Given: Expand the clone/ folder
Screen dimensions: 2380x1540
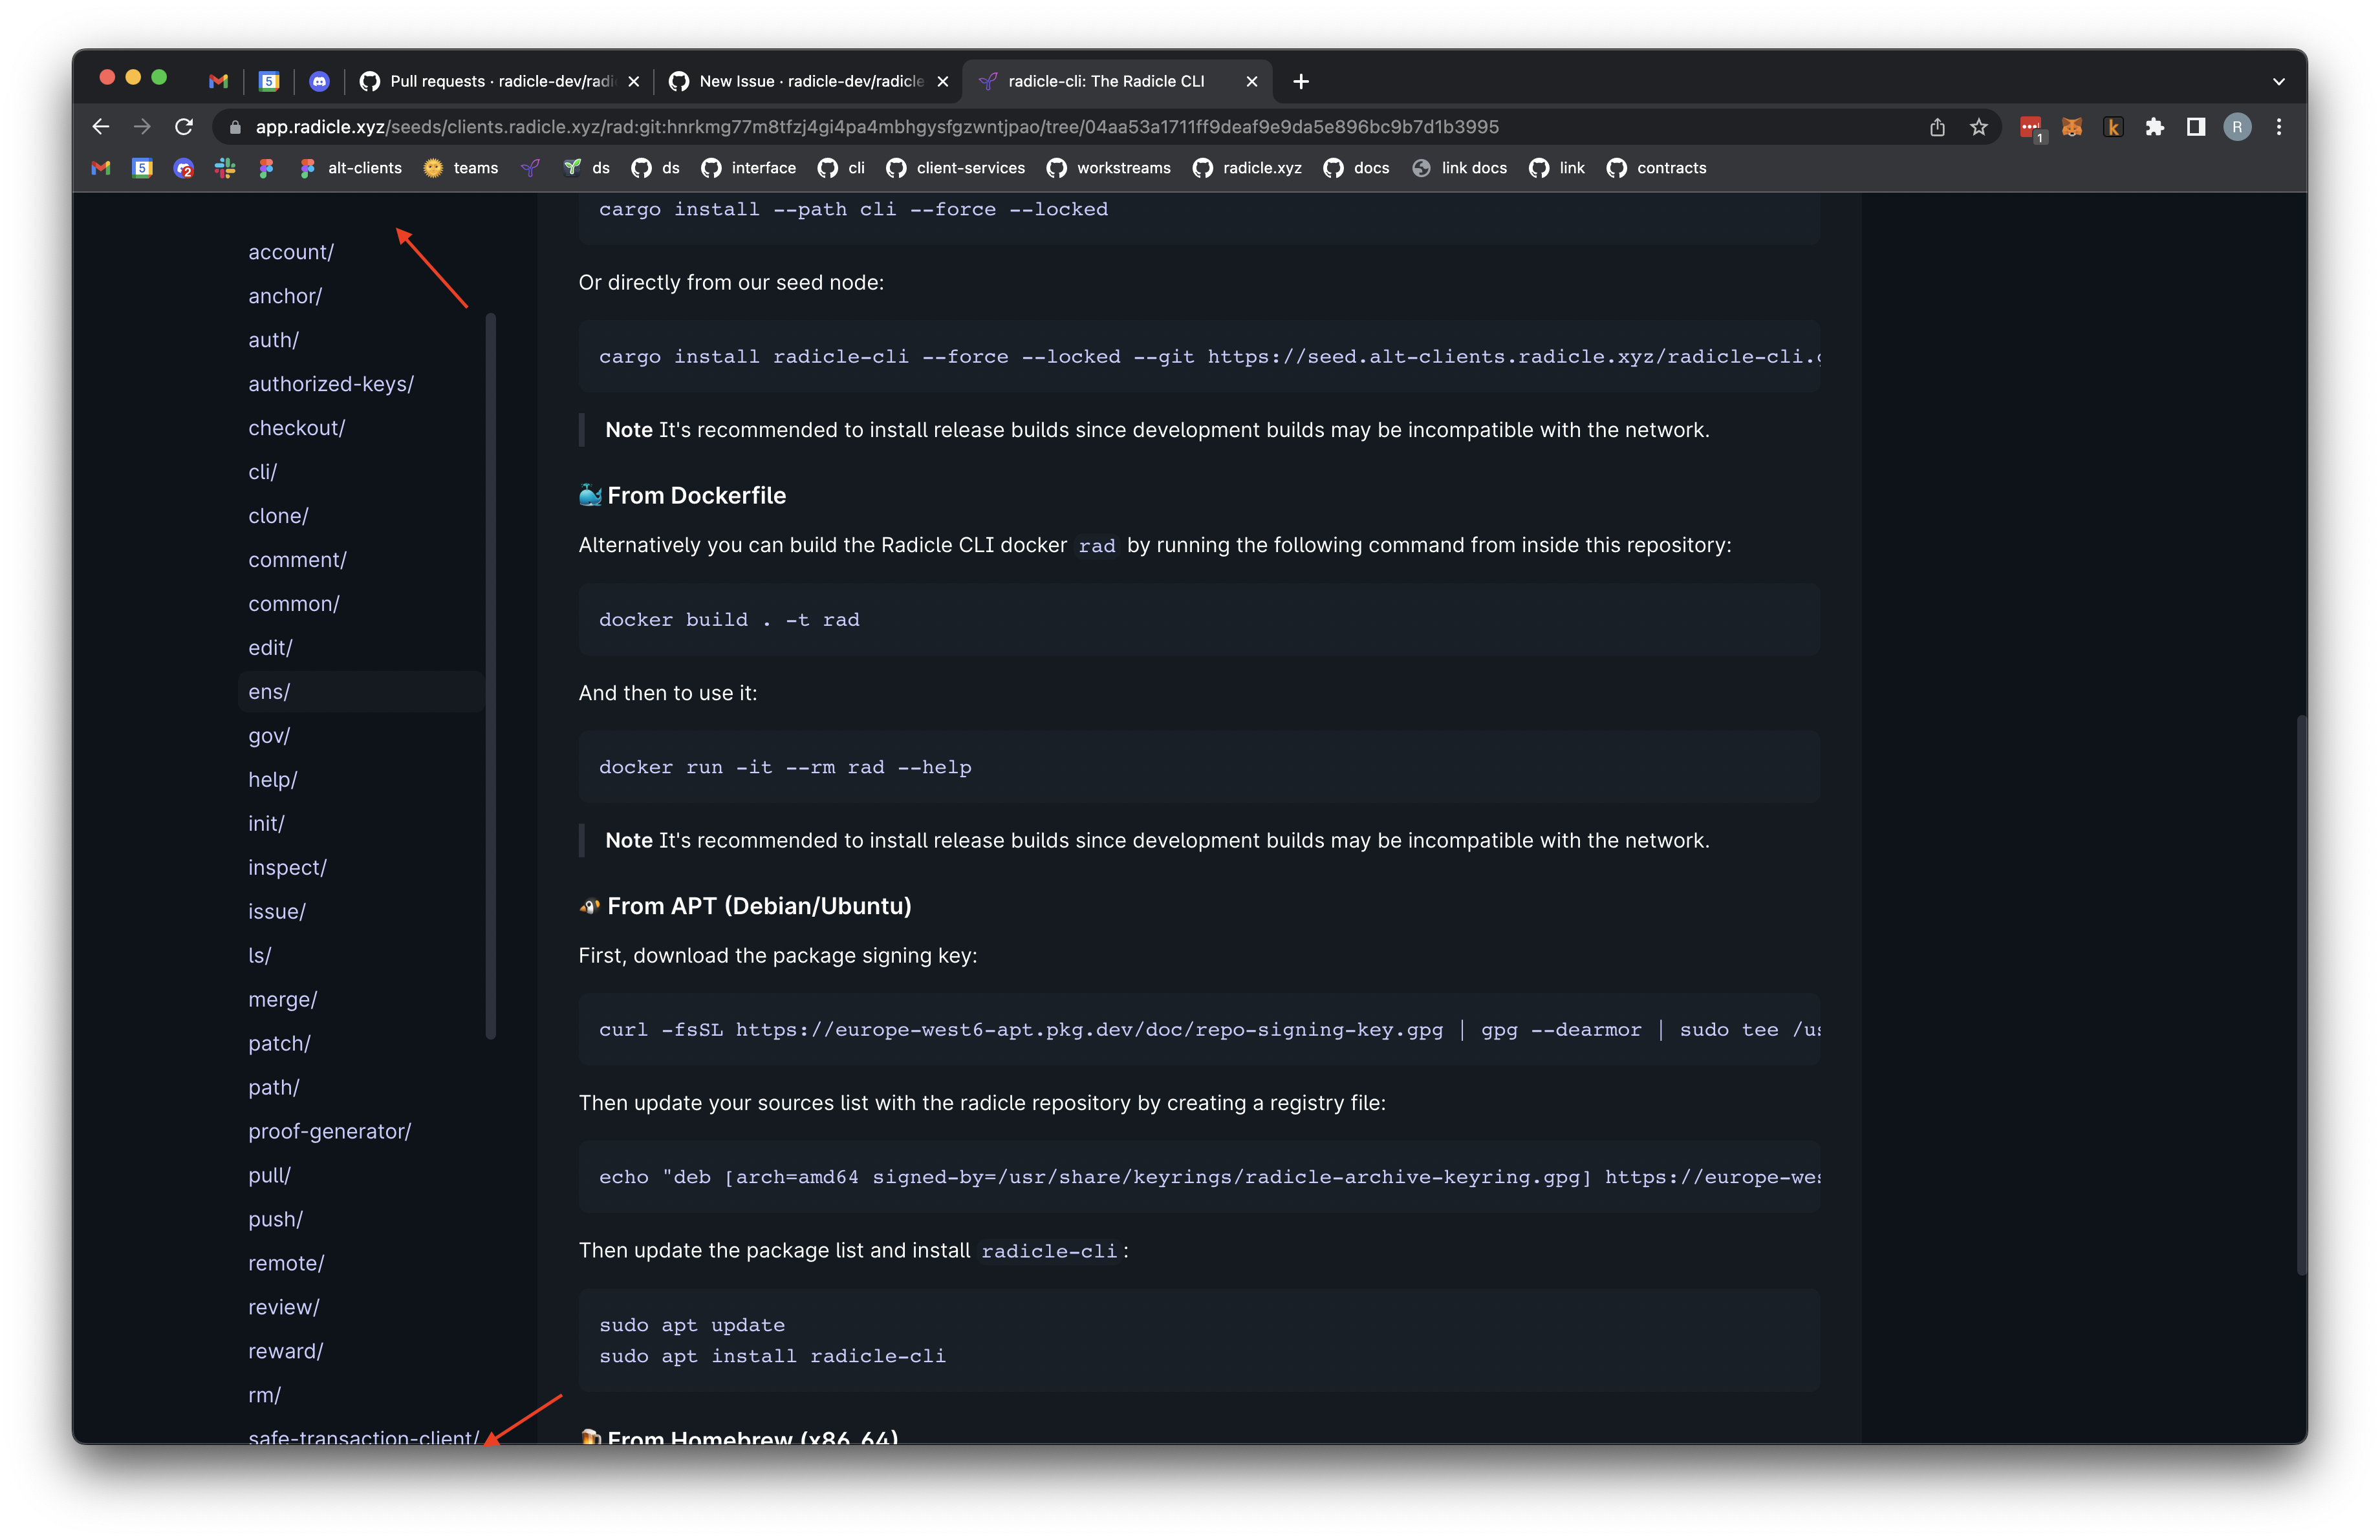Looking at the screenshot, I should (x=278, y=516).
